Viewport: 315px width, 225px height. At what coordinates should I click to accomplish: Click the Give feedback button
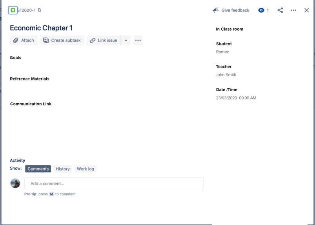pos(231,10)
